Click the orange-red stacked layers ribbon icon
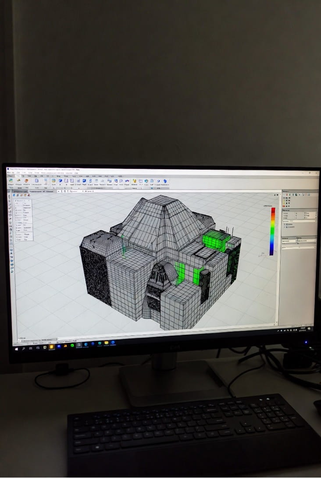This screenshot has width=321, height=478. coord(26,181)
